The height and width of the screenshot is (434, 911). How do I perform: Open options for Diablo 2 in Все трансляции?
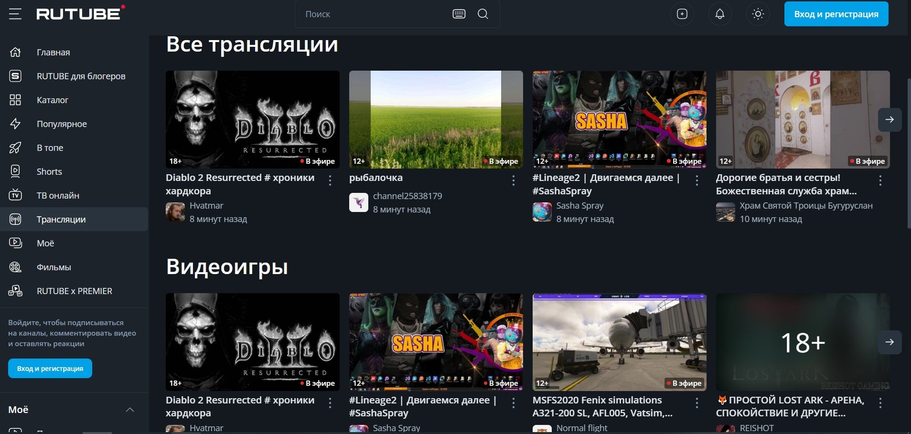330,180
